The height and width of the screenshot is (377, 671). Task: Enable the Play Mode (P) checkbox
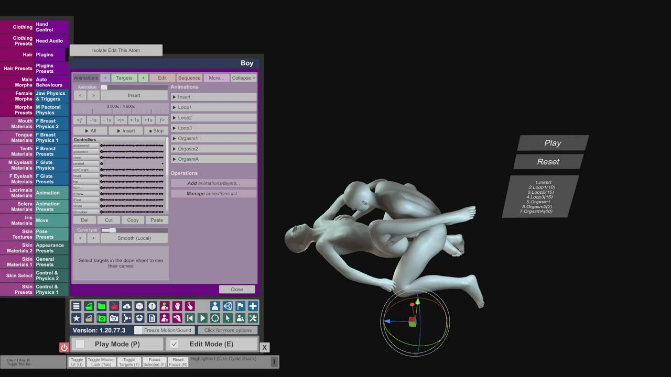tap(80, 344)
